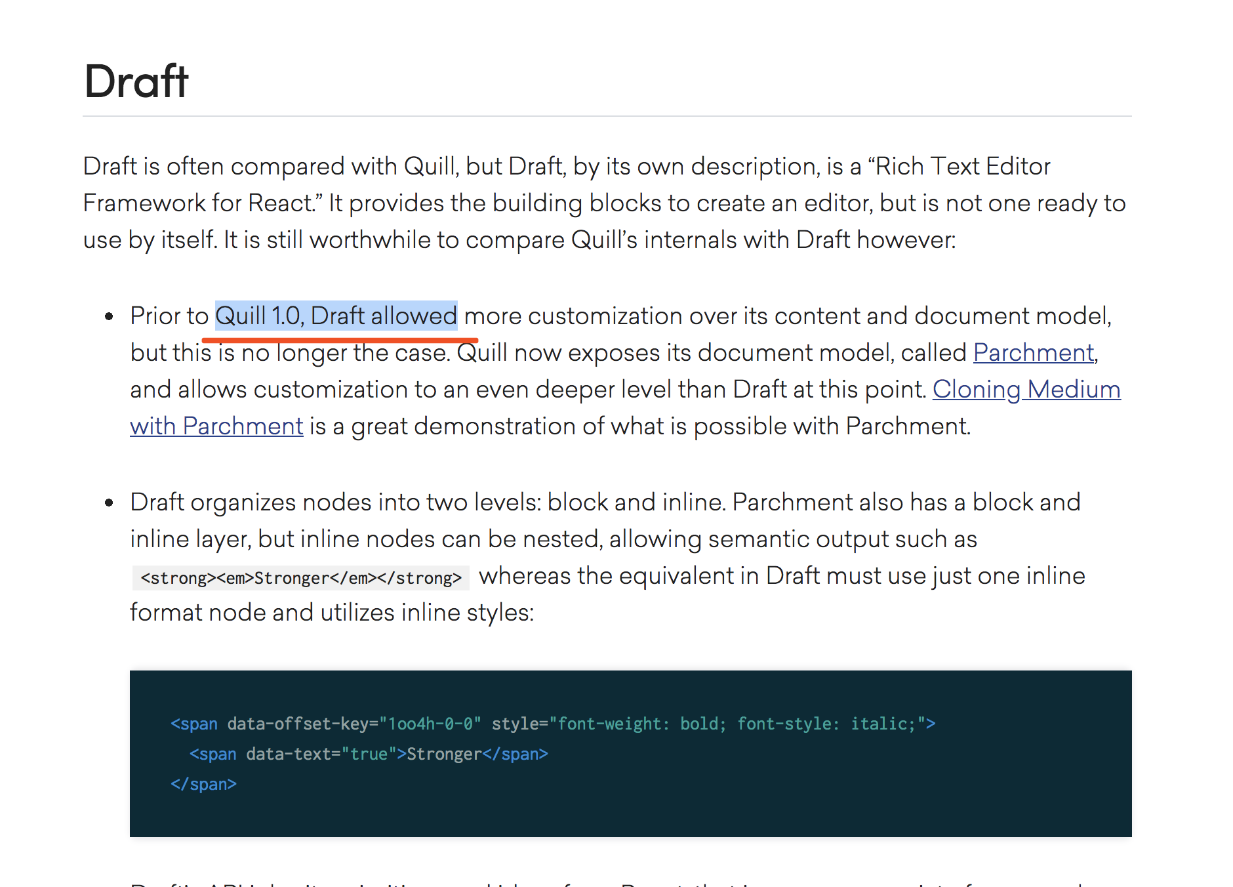Click text "Framework for React."
The width and height of the screenshot is (1233, 887).
click(x=199, y=203)
